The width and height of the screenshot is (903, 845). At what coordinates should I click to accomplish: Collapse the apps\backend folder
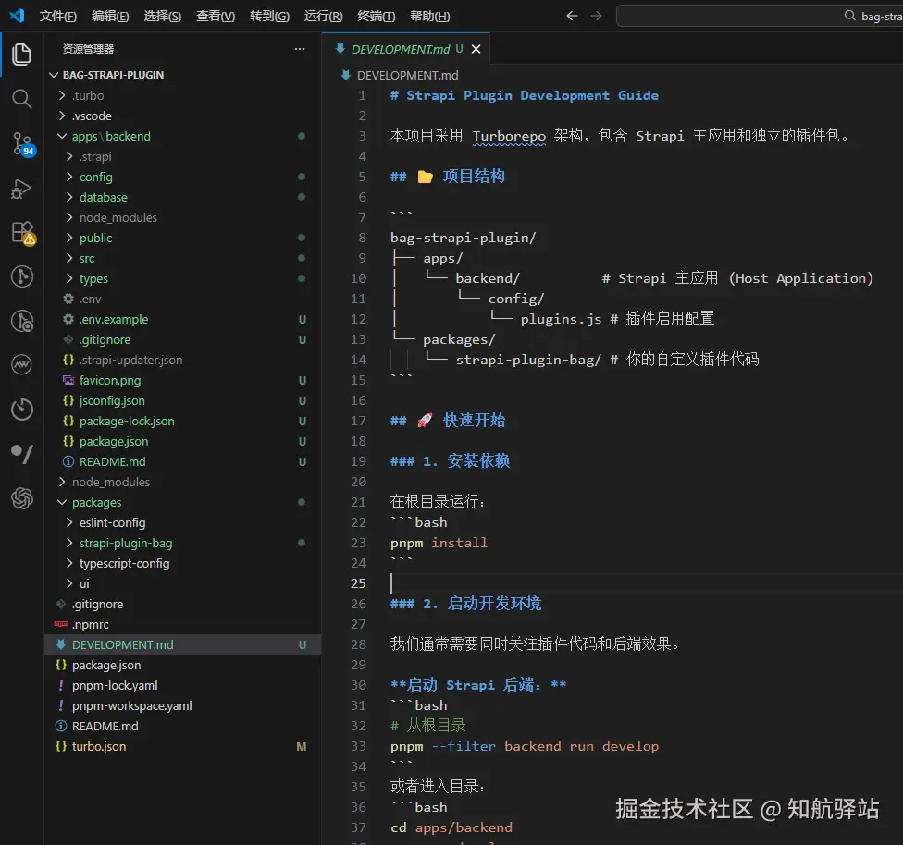tap(111, 136)
